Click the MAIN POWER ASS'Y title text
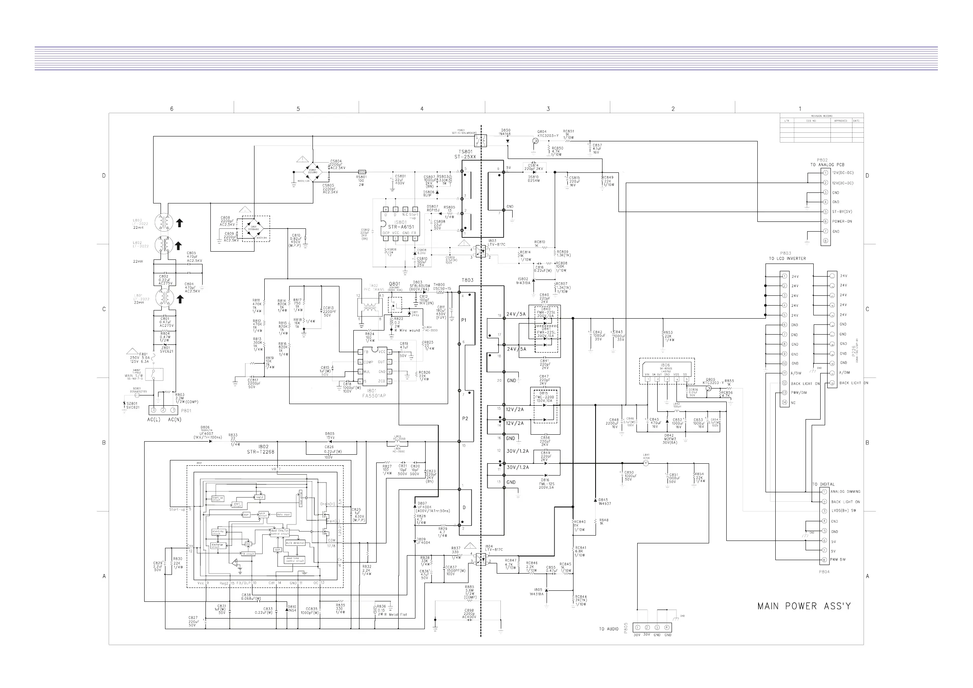The width and height of the screenshot is (973, 688). [804, 606]
